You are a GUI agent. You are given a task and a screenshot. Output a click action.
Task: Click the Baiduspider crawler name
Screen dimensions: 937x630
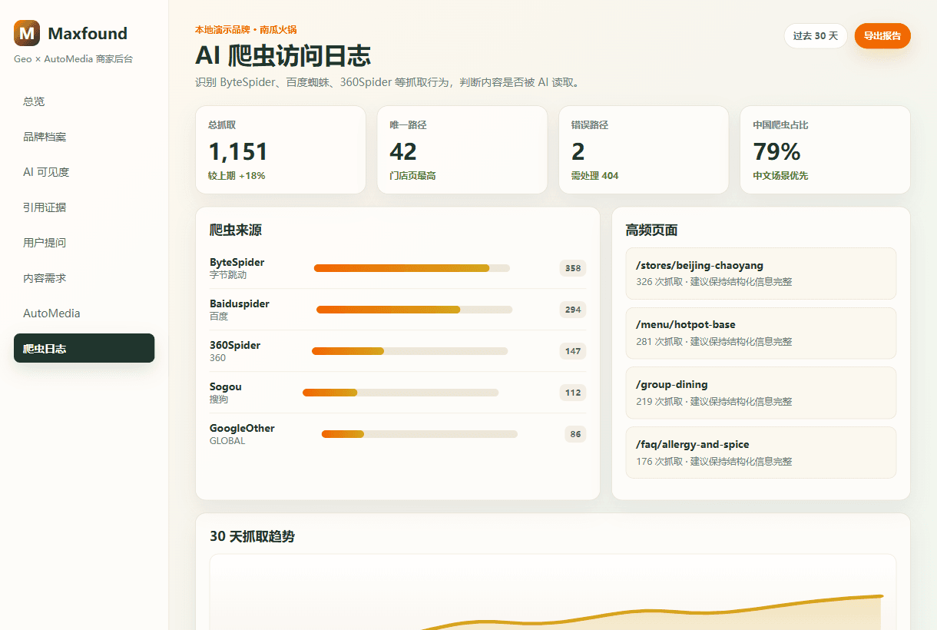pyautogui.click(x=240, y=303)
